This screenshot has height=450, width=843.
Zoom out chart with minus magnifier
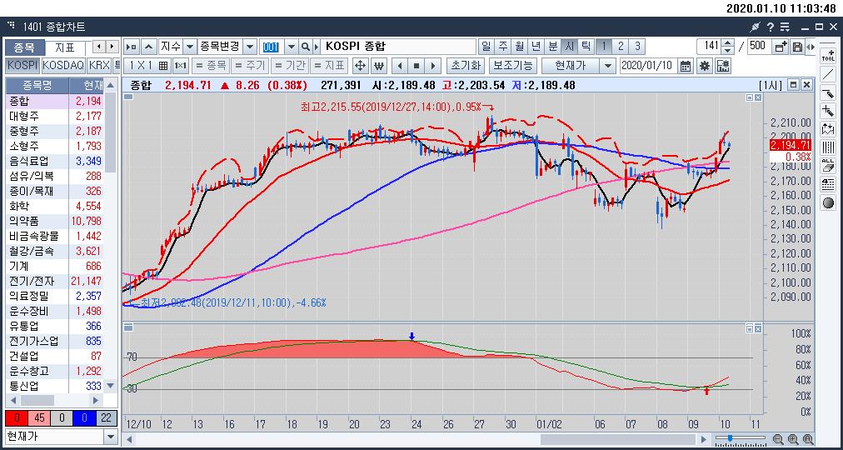point(779,438)
